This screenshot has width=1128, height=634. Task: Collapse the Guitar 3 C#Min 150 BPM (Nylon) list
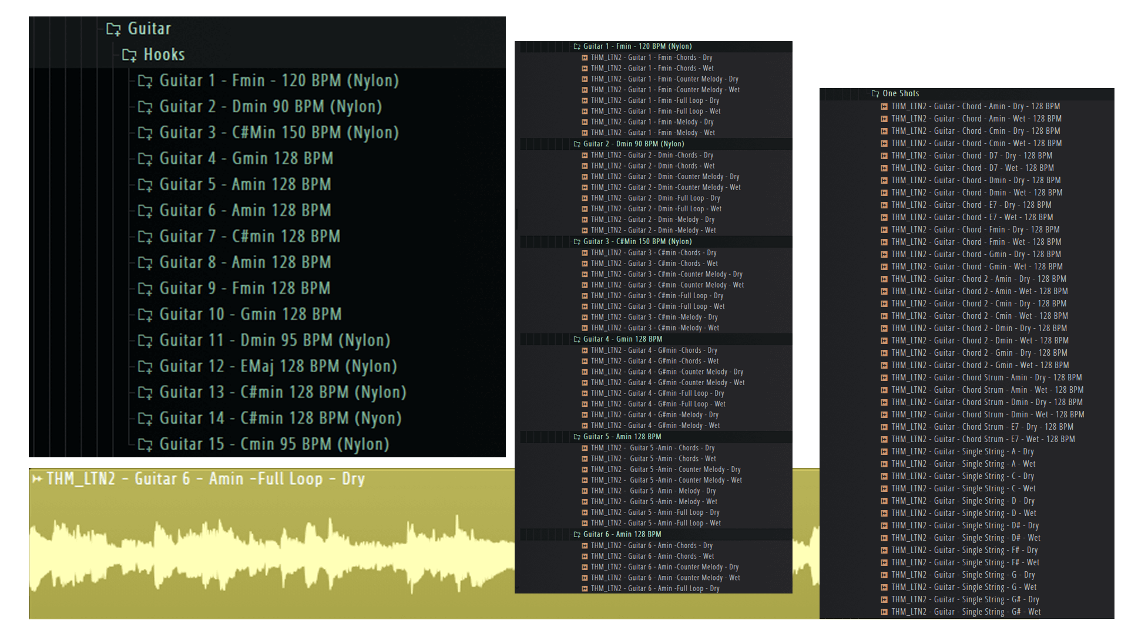[637, 241]
